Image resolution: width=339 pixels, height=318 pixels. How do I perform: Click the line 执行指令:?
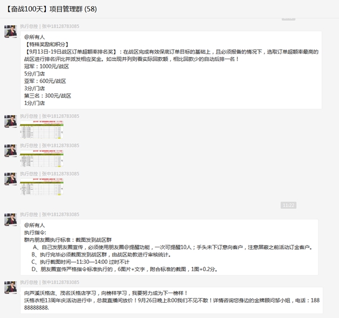[x=35, y=233]
